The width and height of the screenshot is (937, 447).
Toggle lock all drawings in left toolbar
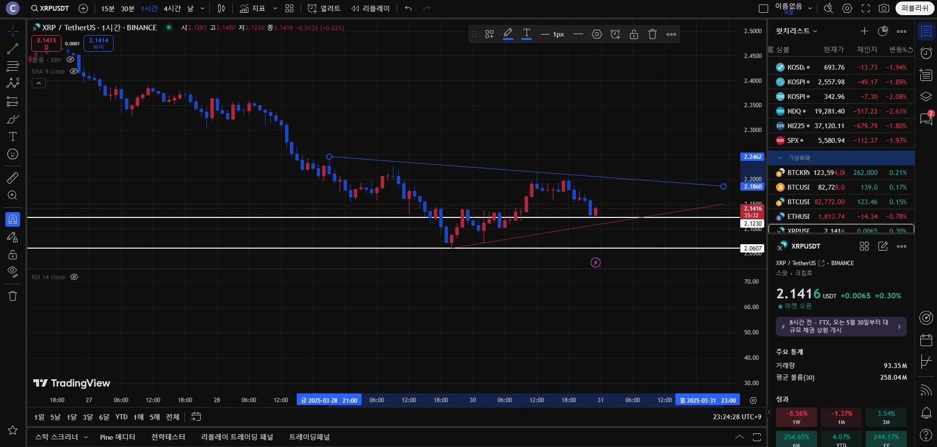(13, 254)
